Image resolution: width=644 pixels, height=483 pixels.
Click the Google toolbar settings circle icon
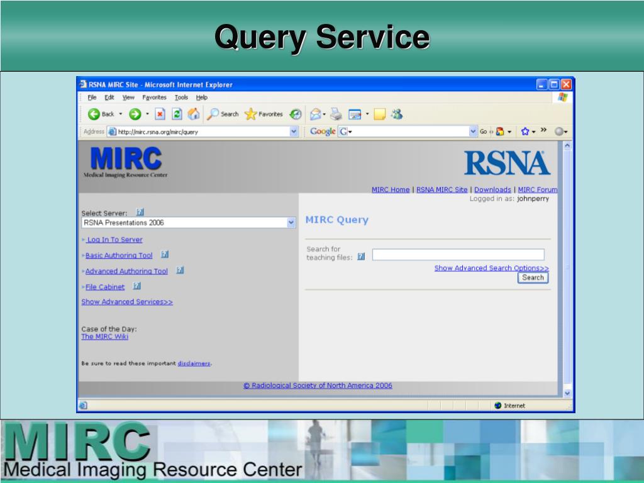pyautogui.click(x=558, y=131)
